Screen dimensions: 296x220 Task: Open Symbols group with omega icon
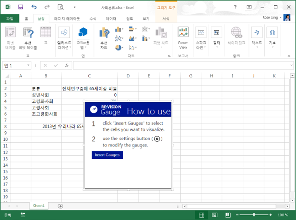[272, 37]
